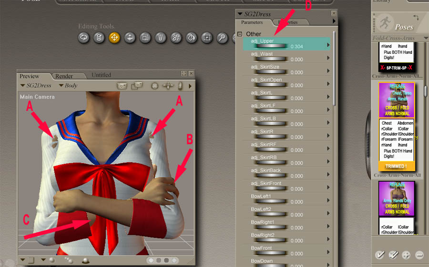This screenshot has width=429, height=267.
Task: Toggle ground shadows sphere icon
Action: (86, 260)
